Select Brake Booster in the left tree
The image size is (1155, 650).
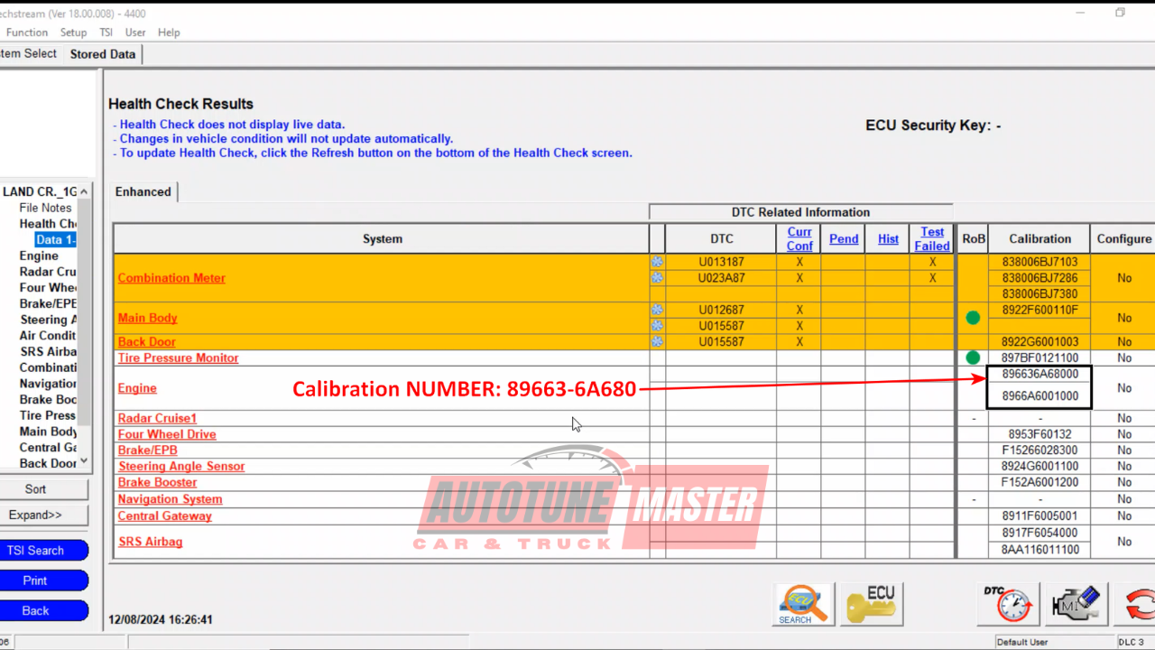48,399
